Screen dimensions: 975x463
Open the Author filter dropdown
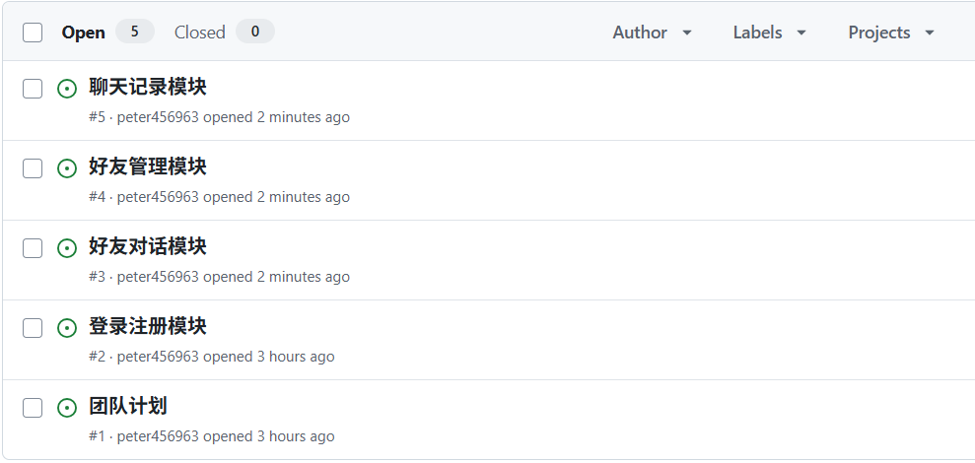point(652,33)
